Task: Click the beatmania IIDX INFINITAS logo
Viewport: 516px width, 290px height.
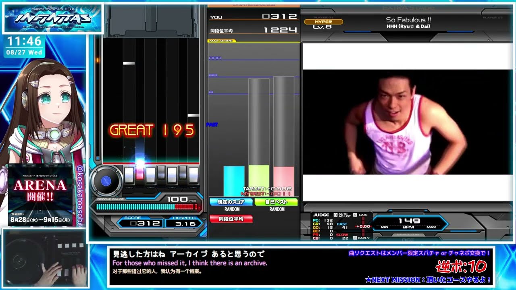Action: (52, 18)
